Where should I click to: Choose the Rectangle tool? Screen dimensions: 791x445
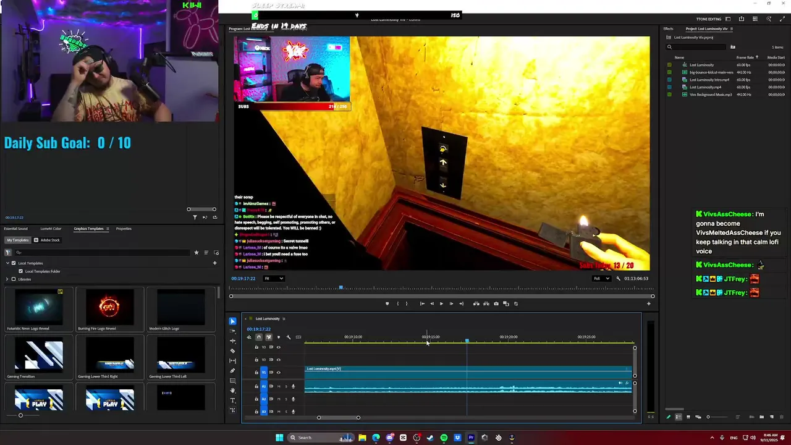click(x=232, y=380)
